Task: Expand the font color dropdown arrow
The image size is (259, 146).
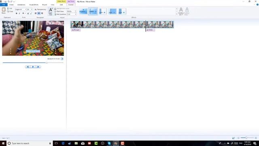Action: pyautogui.click(x=25, y=13)
